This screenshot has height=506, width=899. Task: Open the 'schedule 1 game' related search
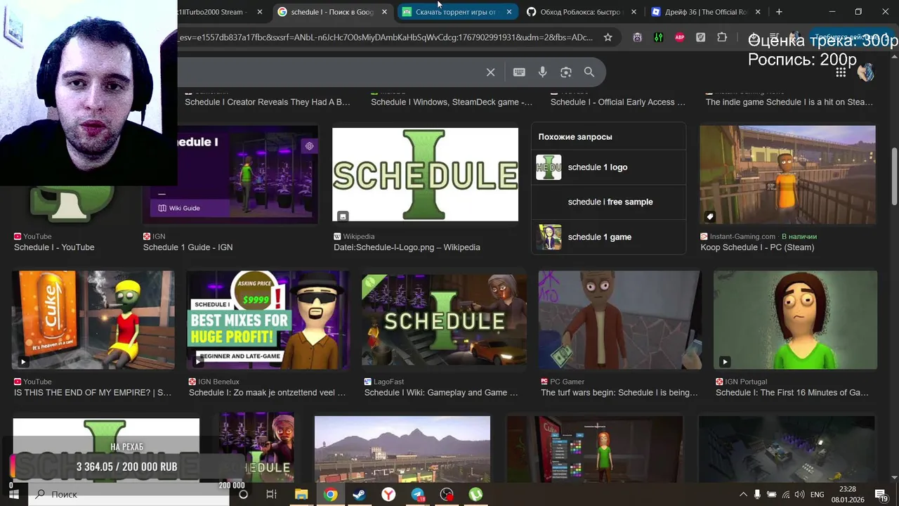[608, 237]
